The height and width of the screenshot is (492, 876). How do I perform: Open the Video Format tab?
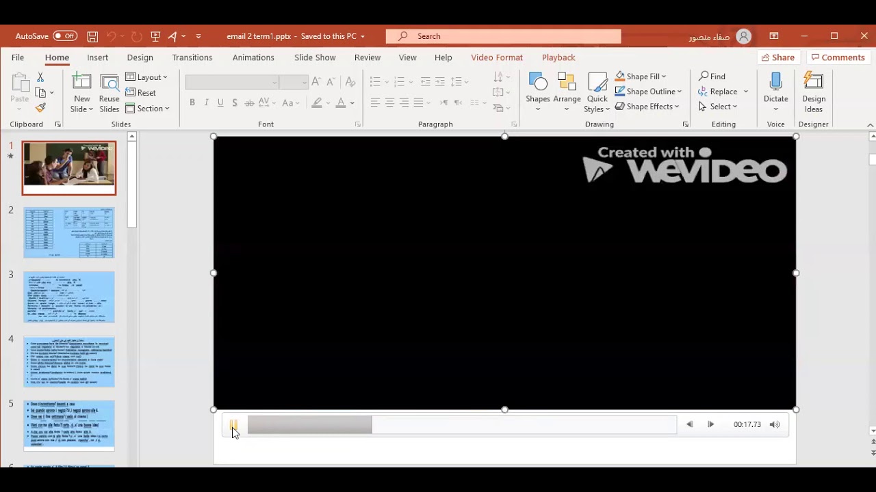[496, 57]
